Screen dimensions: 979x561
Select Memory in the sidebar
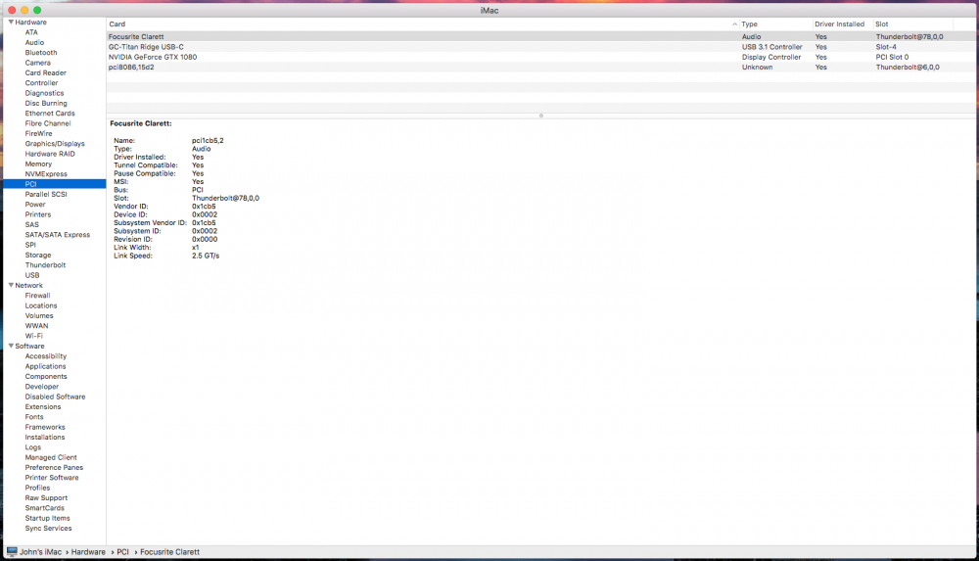[38, 164]
